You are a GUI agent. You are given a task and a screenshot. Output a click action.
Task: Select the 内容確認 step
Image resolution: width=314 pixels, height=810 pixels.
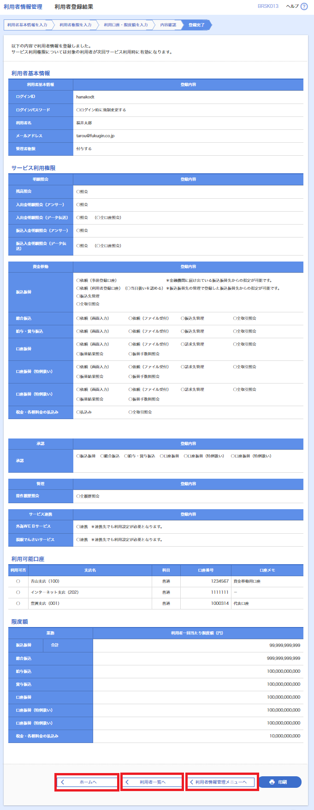point(168,25)
